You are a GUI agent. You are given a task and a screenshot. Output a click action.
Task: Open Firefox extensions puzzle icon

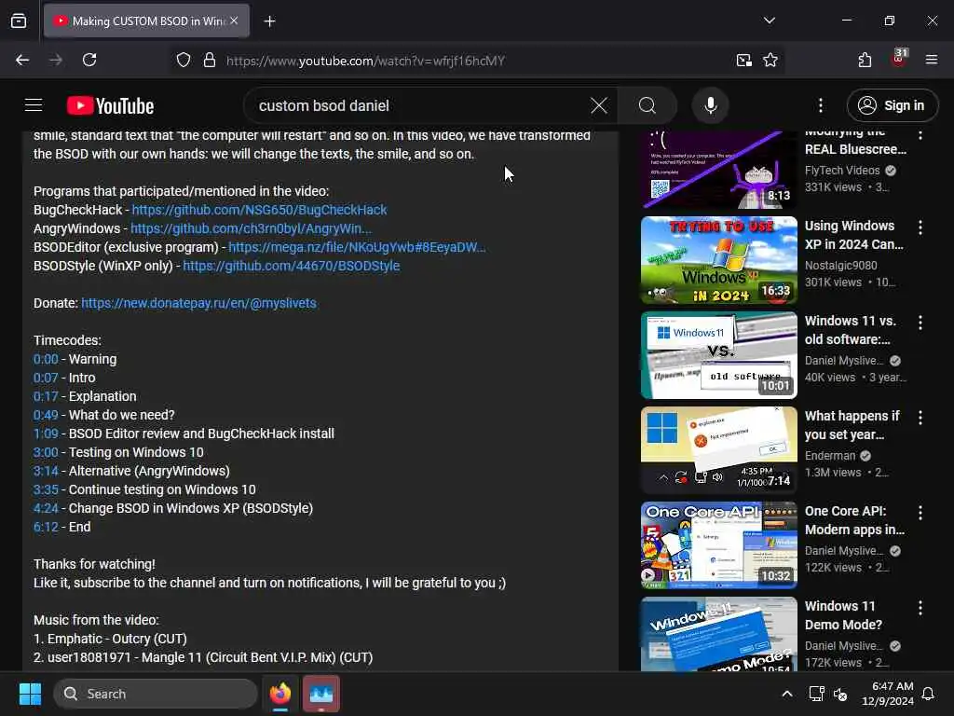[865, 60]
